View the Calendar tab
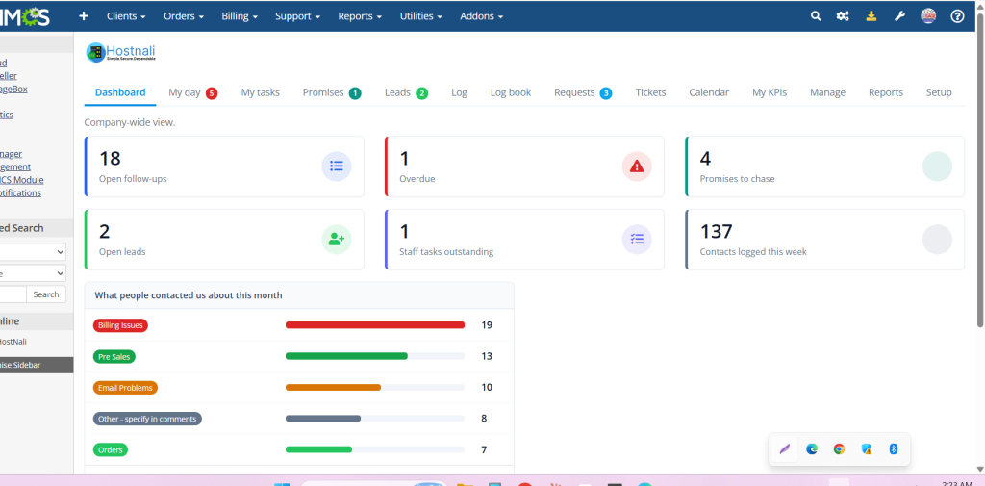The height and width of the screenshot is (486, 985). point(709,92)
